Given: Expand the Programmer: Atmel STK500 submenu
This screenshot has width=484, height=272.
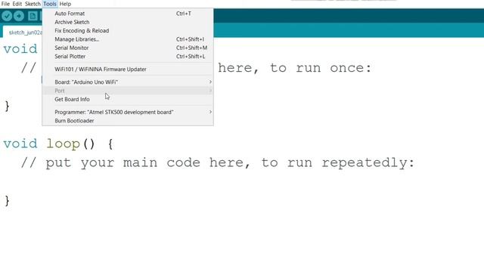Looking at the screenshot, I should [x=128, y=113].
